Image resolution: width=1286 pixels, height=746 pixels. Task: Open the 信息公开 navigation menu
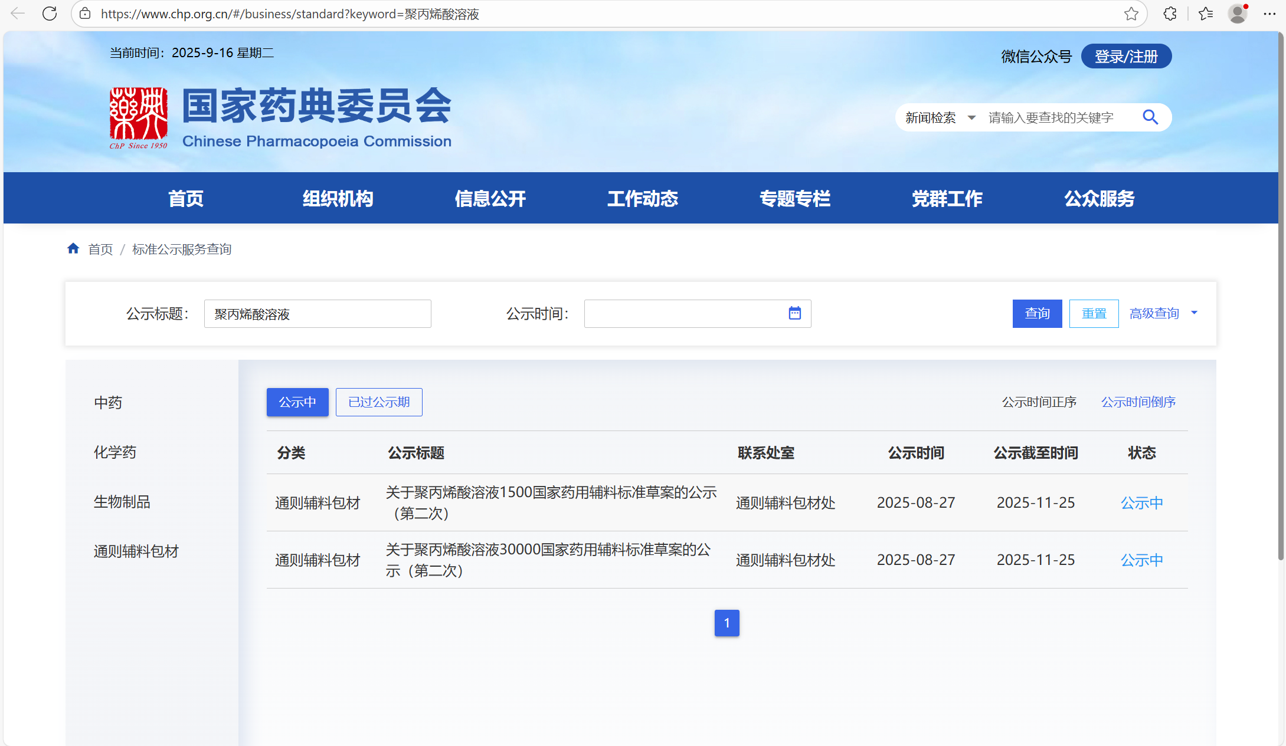click(x=490, y=199)
